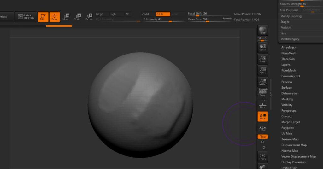
Task: Click the Actual size icon
Action: [x=263, y=71]
